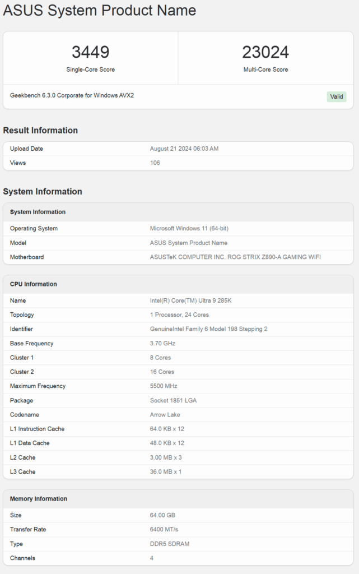Click the Views value 106
This screenshot has width=359, height=574.
155,163
